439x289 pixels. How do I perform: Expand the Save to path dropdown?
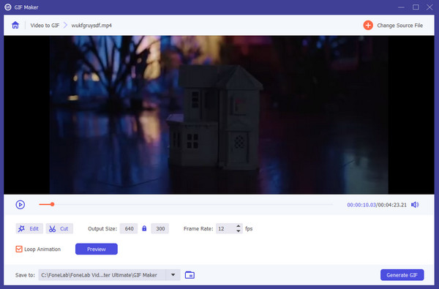tap(173, 275)
